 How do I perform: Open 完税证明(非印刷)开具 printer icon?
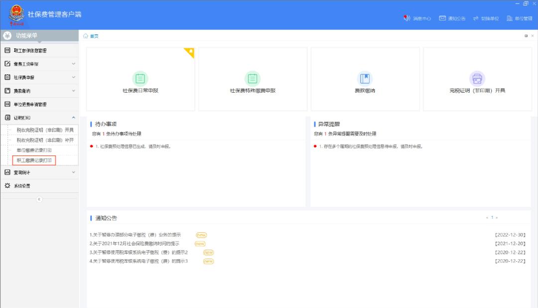[477, 79]
